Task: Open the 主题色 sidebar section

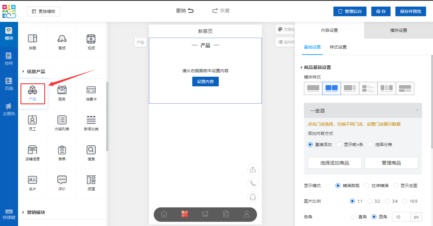Action: pyautogui.click(x=9, y=109)
